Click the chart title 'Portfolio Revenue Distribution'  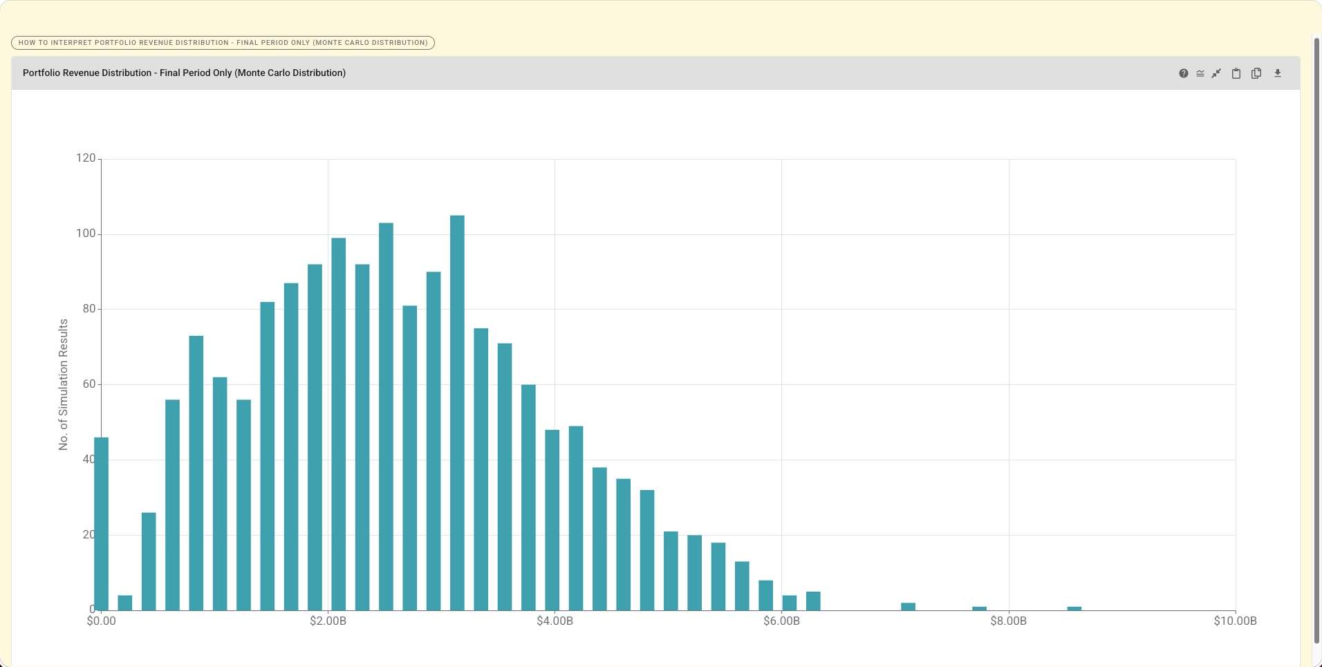184,73
